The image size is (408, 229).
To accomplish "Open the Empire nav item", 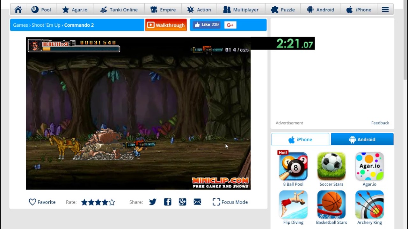I will [x=163, y=10].
